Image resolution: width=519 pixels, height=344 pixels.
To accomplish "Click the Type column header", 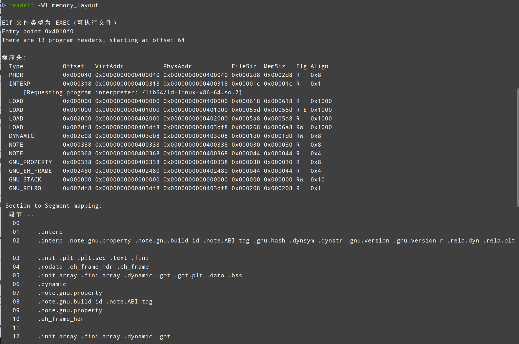I will (16, 66).
